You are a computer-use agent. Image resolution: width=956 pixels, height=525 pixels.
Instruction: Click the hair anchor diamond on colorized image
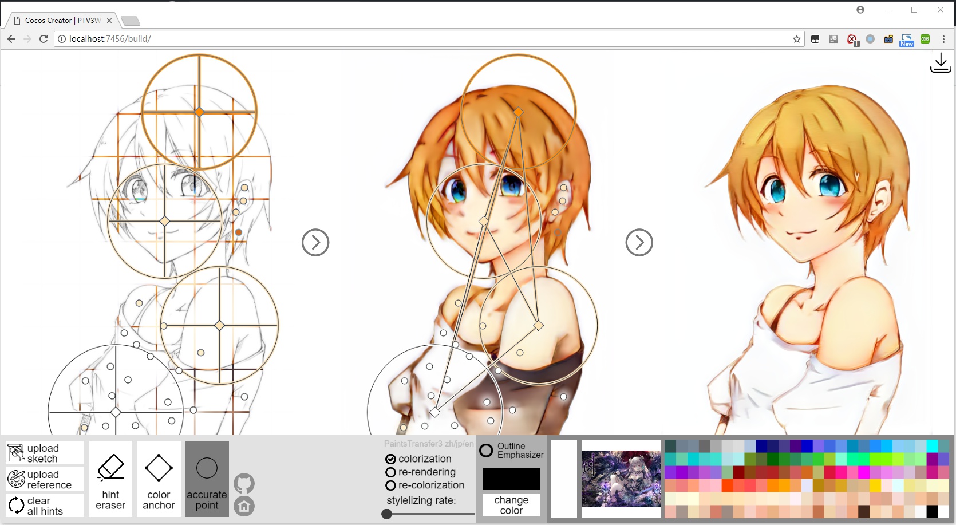click(x=518, y=112)
